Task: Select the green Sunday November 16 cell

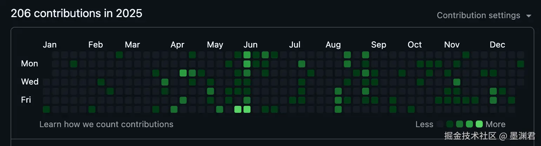Action: tap(466, 55)
